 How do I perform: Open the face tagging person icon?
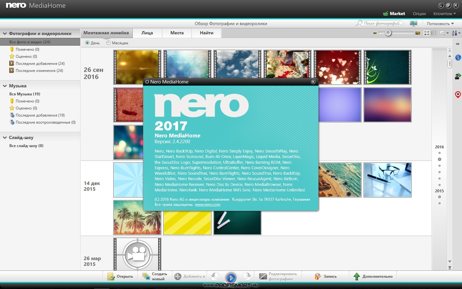coord(458,76)
